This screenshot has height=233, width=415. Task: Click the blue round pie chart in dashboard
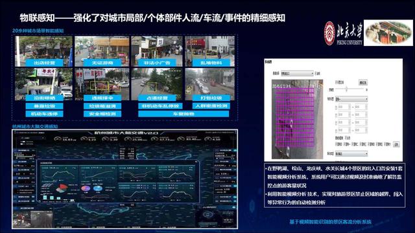98,188
